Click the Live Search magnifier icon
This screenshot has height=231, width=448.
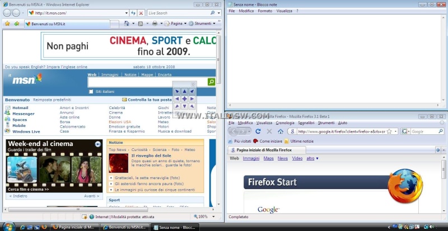tap(212, 13)
